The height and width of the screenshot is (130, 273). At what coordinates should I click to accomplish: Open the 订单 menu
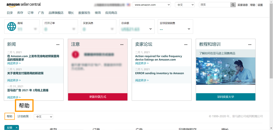pos(31,13)
